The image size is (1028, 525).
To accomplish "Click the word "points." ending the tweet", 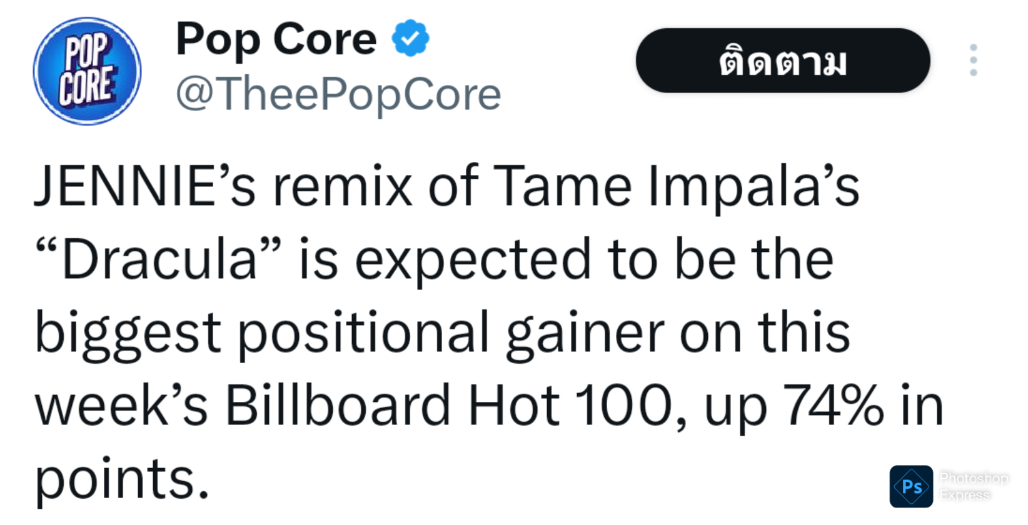I will [122, 479].
